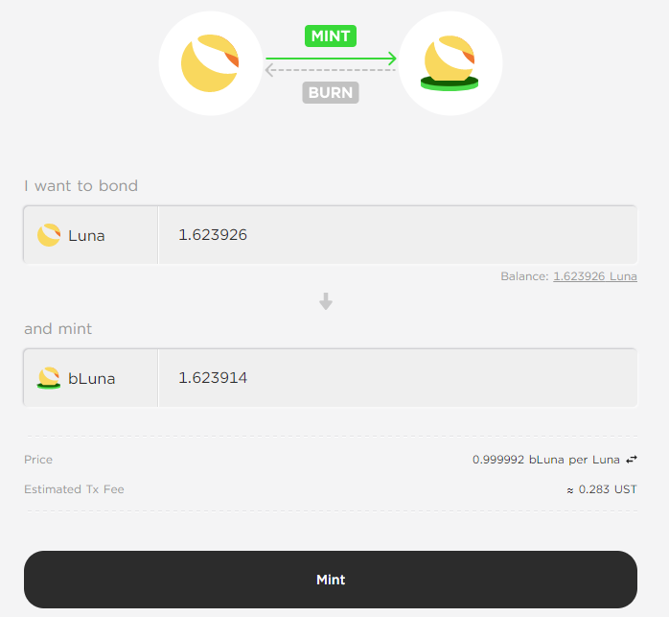669x617 pixels.
Task: Click the small Luna token icon
Action: click(49, 235)
